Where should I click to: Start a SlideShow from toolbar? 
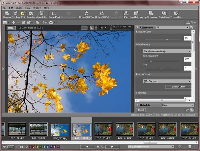tap(164, 15)
